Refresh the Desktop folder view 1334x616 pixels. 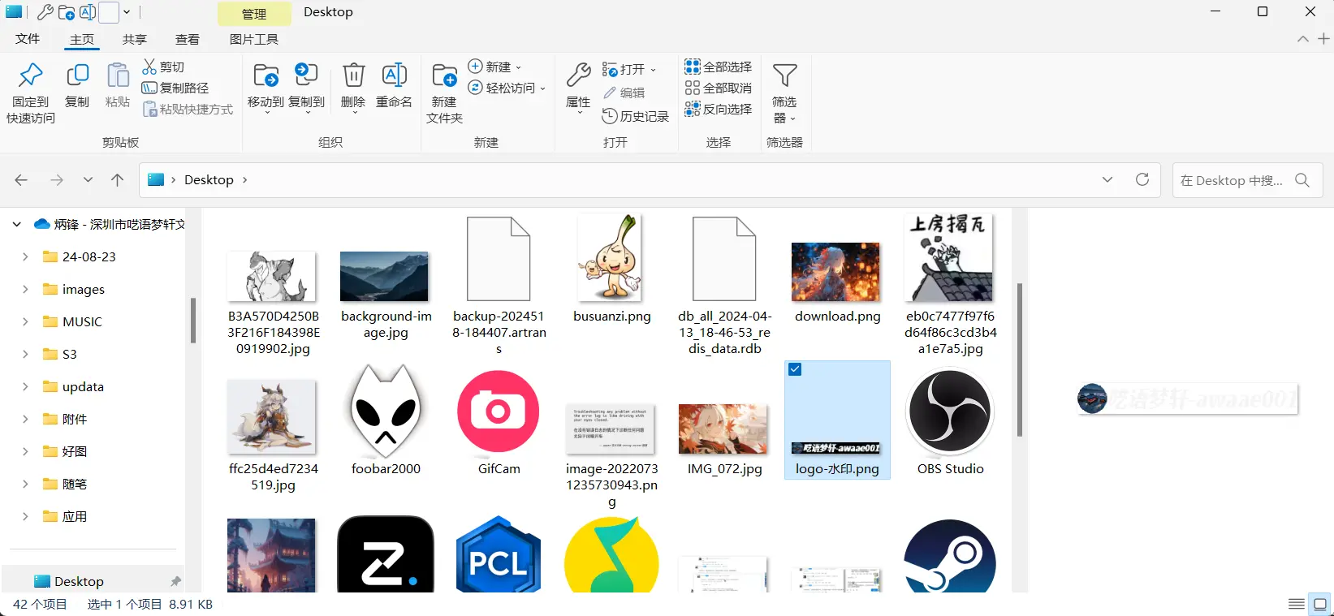click(x=1142, y=179)
